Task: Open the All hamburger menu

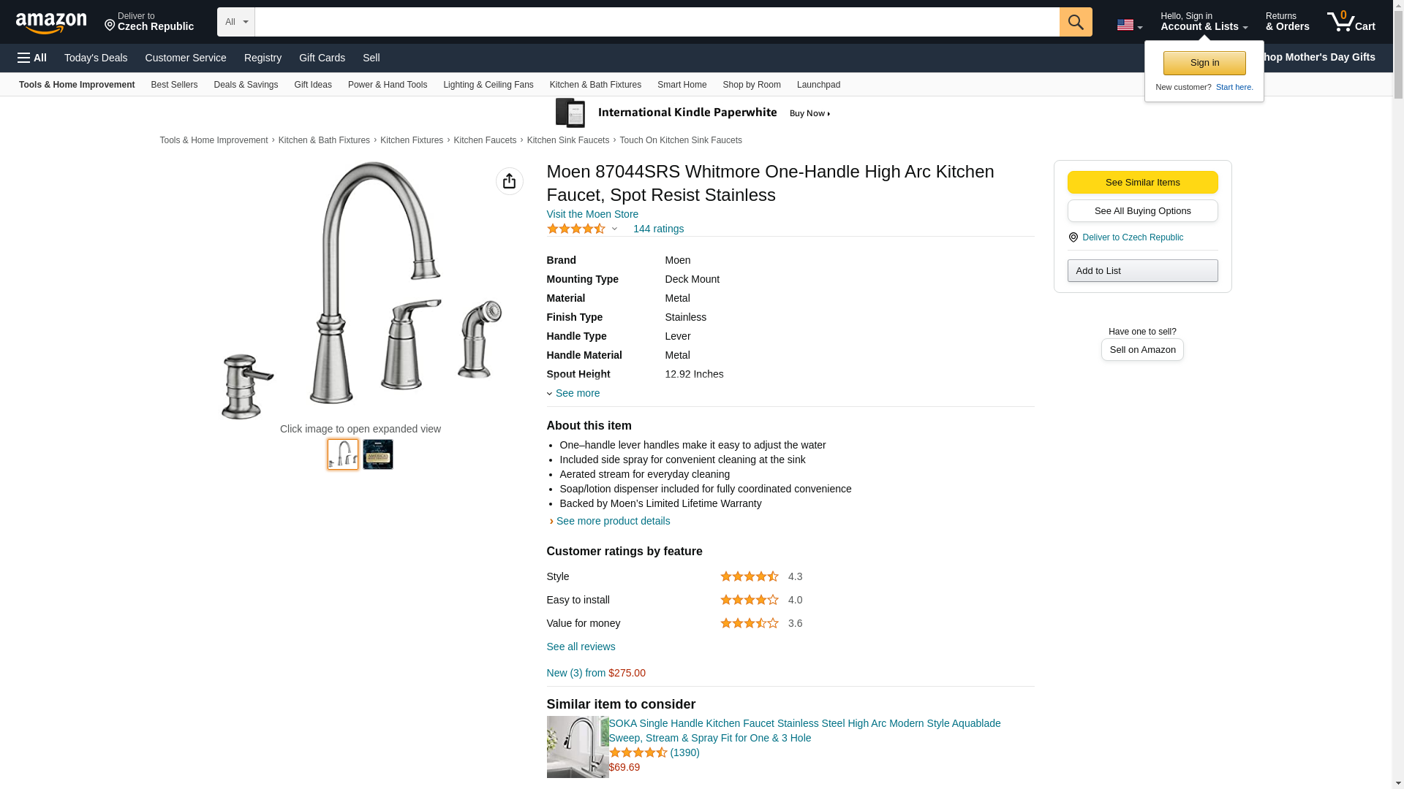Action: tap(32, 58)
